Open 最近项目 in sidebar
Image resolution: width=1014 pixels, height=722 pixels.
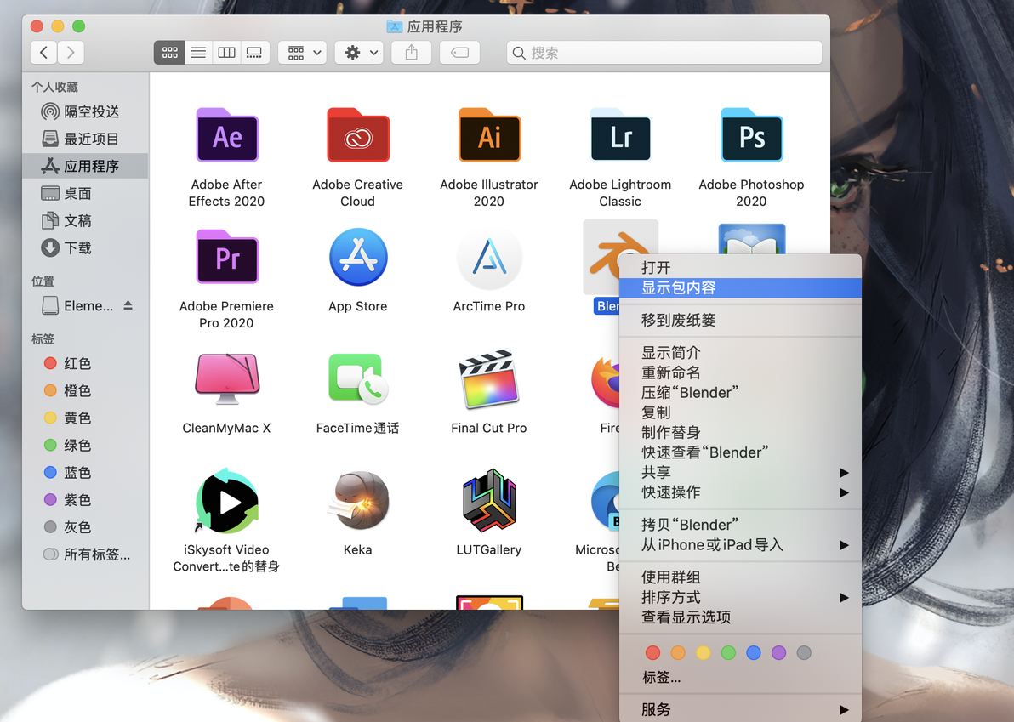[85, 139]
